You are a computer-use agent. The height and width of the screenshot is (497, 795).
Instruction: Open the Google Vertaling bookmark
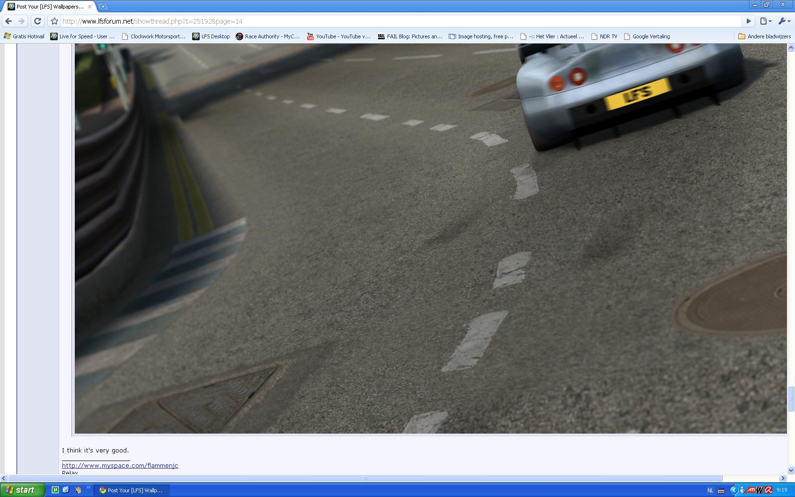point(647,36)
